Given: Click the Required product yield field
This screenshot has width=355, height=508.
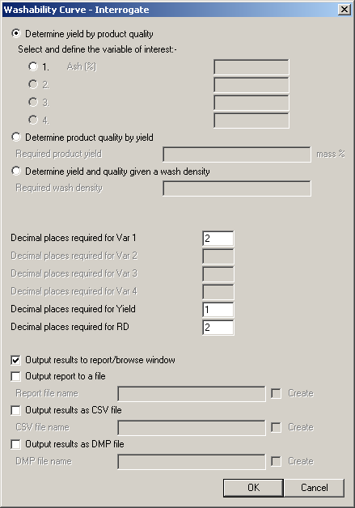Looking at the screenshot, I should click(237, 155).
